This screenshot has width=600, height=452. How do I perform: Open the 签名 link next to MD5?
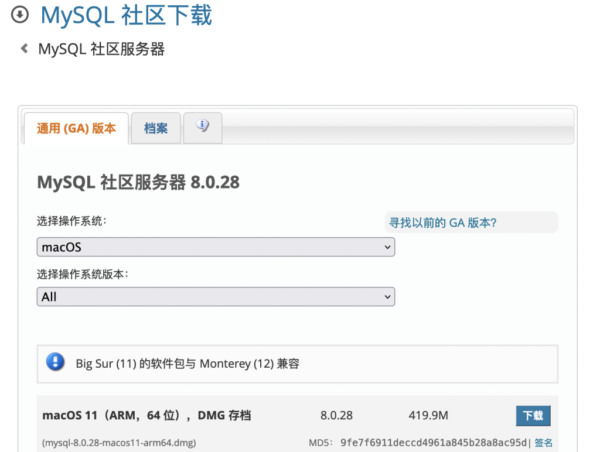coord(543,443)
